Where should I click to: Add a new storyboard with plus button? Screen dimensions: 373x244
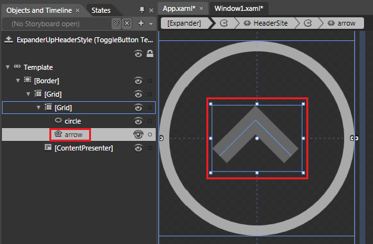click(x=141, y=23)
